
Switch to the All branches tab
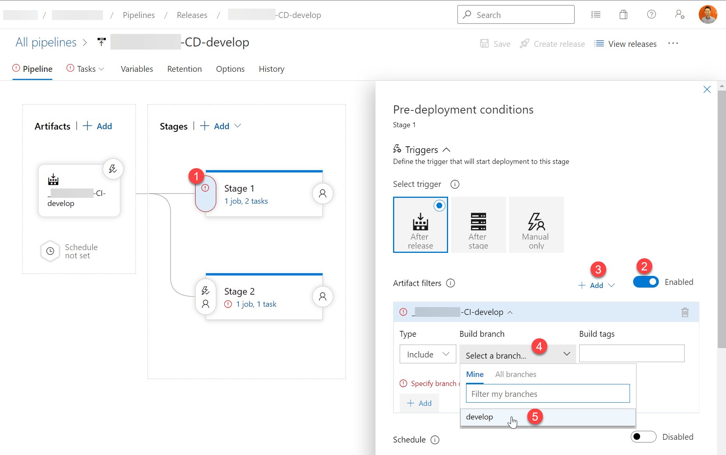tap(516, 374)
